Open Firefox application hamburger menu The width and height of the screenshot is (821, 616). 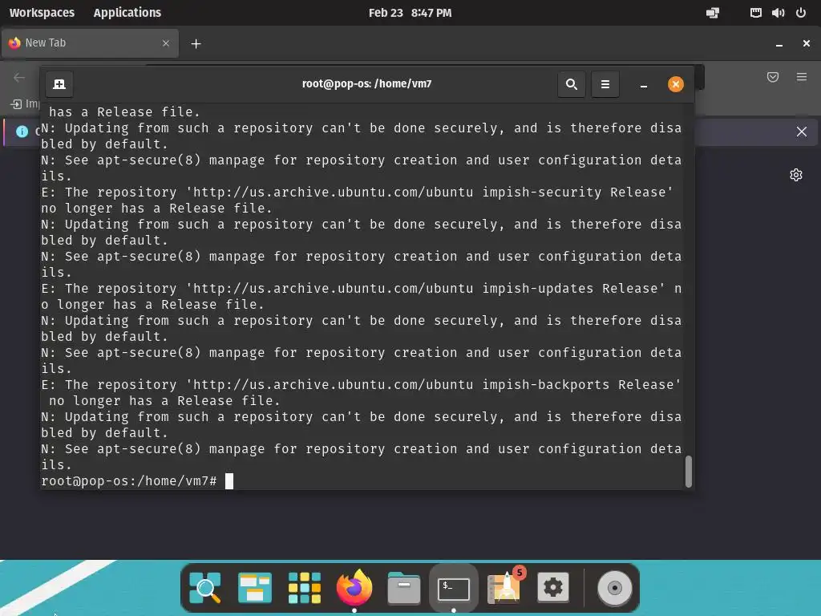click(x=802, y=77)
